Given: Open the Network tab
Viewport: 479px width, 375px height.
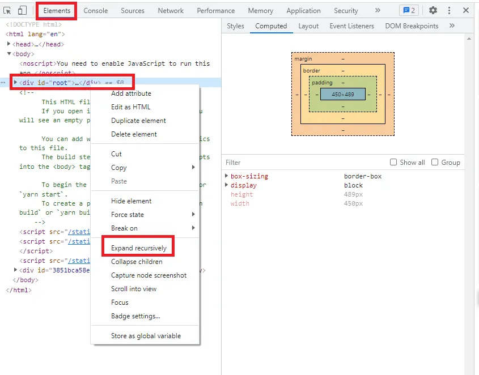Looking at the screenshot, I should coord(171,11).
